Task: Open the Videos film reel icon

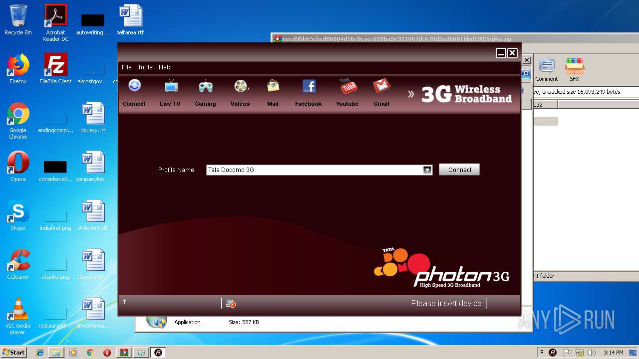Action: (x=241, y=86)
